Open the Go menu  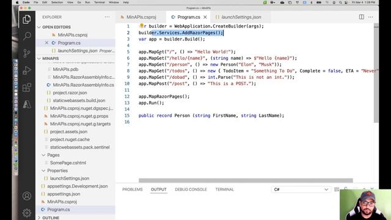coord(79,2)
